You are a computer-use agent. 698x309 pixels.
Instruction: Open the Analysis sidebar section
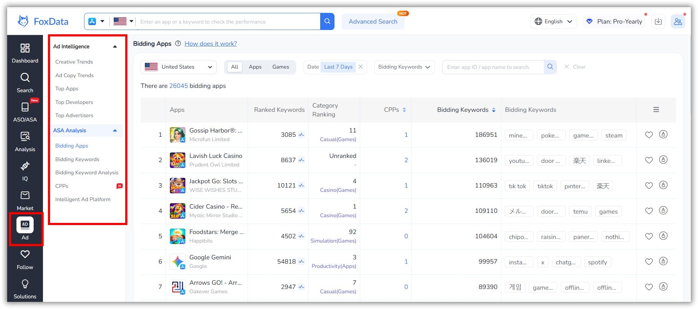coord(25,141)
